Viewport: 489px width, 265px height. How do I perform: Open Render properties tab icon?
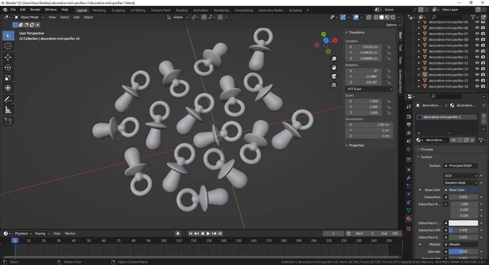pos(409,116)
